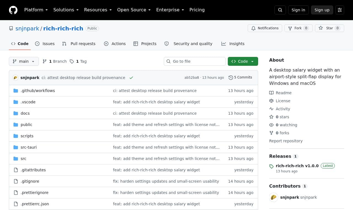Click the scale icon next to License
Image resolution: width=353 pixels, height=210 pixels.
(x=271, y=101)
